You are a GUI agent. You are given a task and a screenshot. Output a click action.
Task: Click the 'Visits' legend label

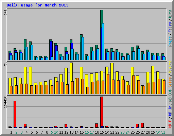click(170, 67)
